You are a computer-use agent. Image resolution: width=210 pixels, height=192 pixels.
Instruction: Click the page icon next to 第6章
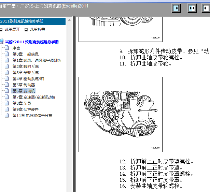point(7,91)
